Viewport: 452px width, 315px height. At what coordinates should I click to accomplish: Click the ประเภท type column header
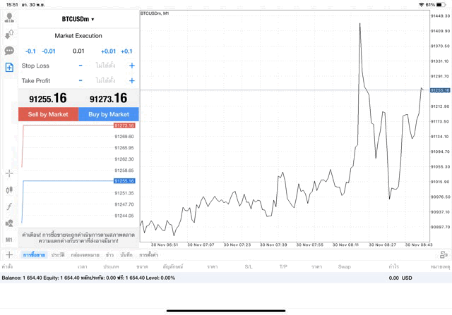coord(111,266)
